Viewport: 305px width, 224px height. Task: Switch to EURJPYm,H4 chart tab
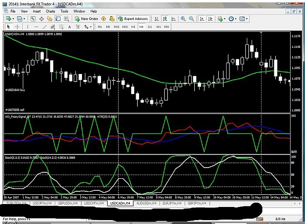coord(172,203)
